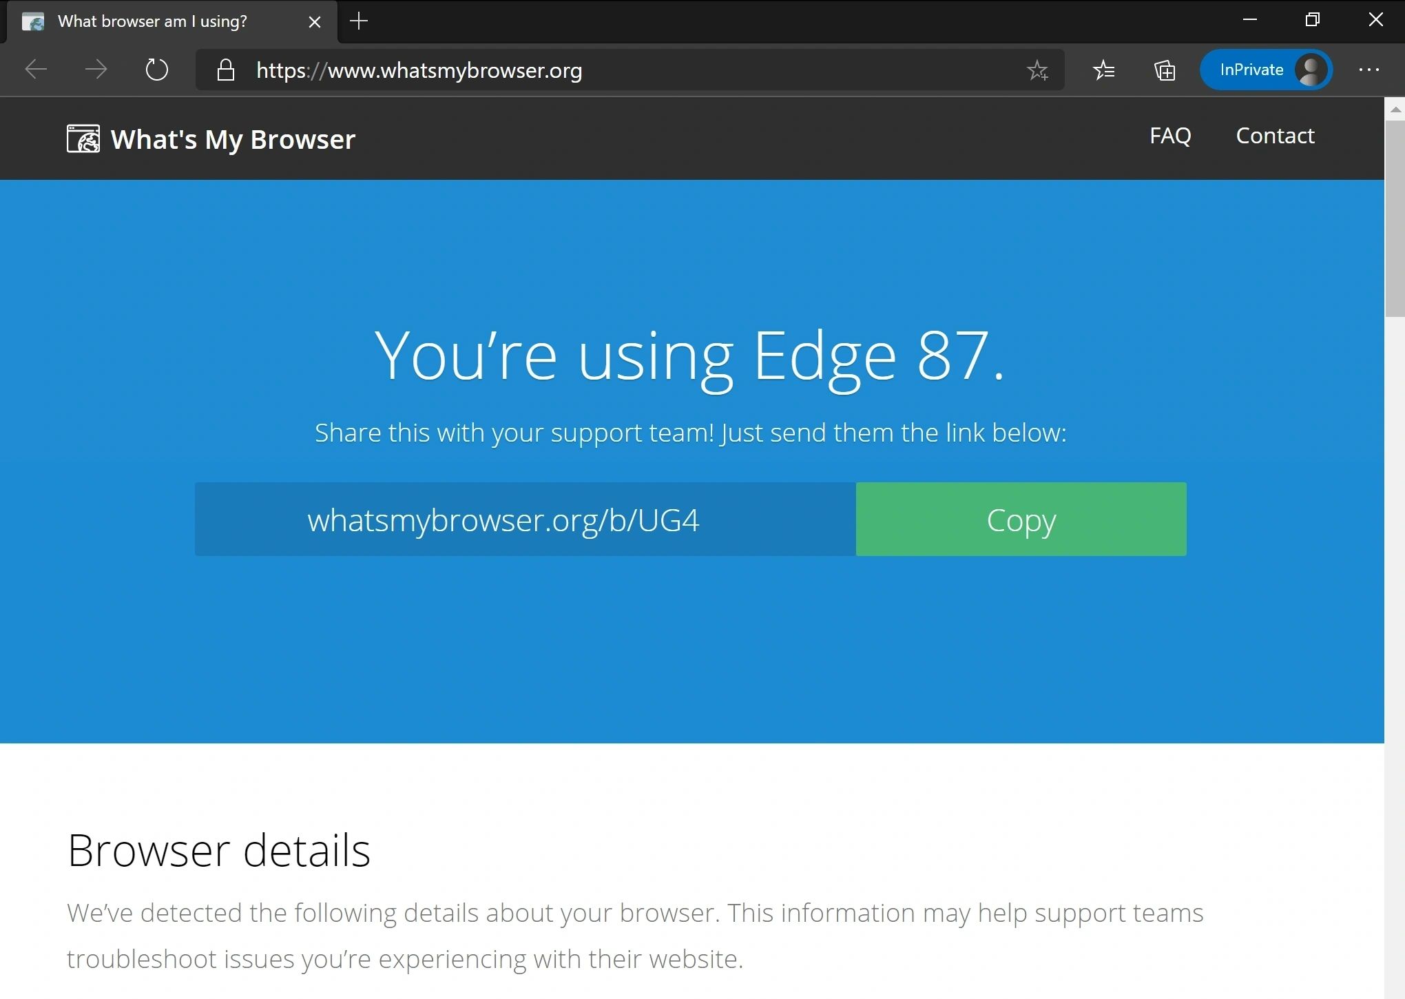Add this page to favorites

coord(1037,70)
